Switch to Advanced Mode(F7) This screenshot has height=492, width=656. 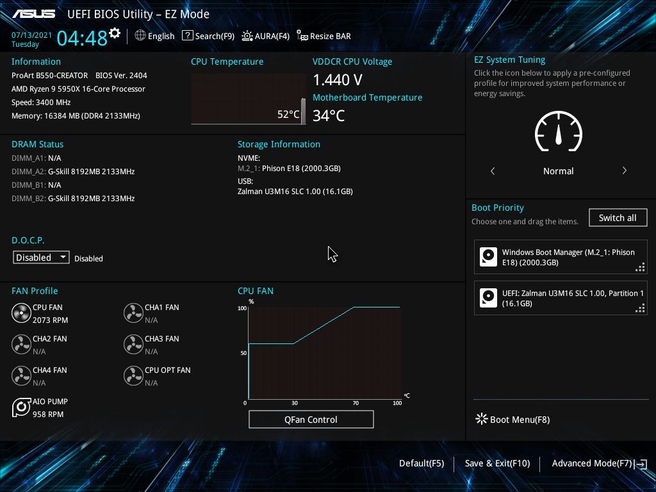(591, 463)
